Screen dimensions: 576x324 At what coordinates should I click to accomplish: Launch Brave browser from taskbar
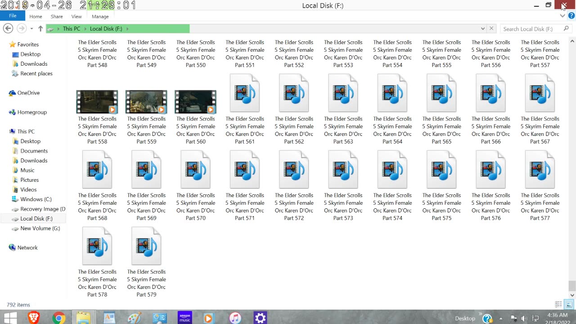pos(34,318)
